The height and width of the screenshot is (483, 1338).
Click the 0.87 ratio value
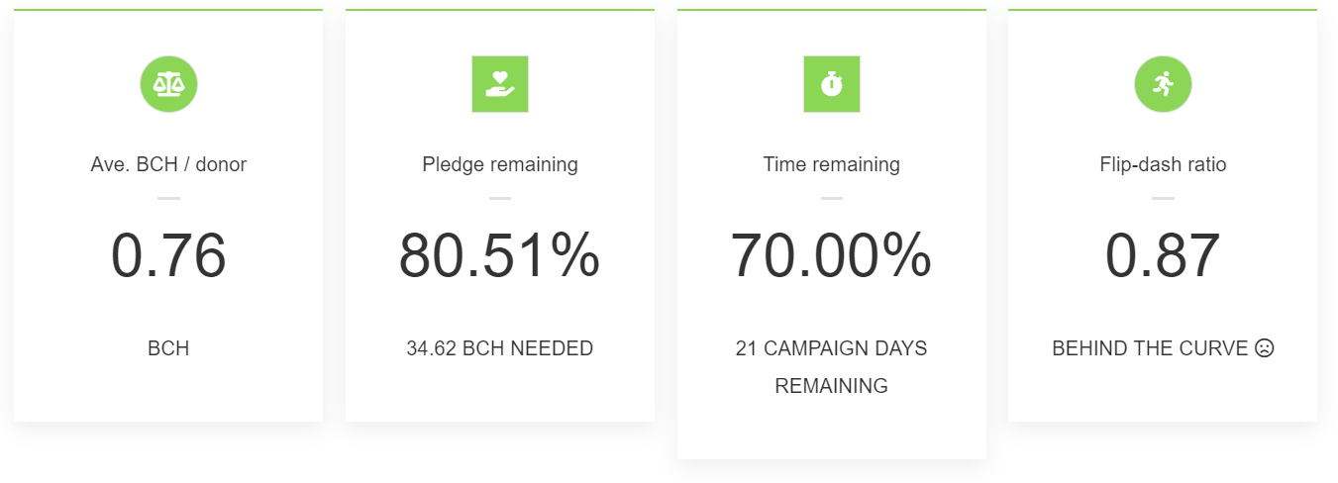1163,256
